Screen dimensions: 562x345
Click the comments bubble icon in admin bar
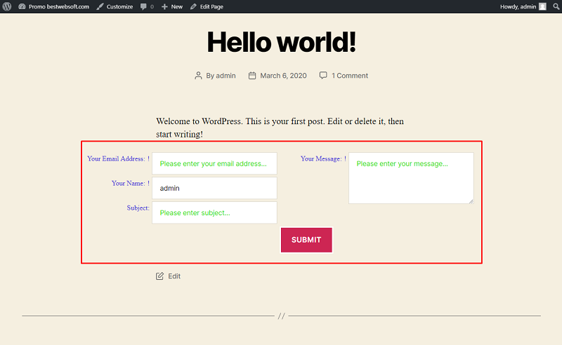pos(143,6)
